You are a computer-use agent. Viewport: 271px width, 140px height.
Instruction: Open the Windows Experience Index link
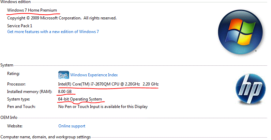tap(94, 75)
